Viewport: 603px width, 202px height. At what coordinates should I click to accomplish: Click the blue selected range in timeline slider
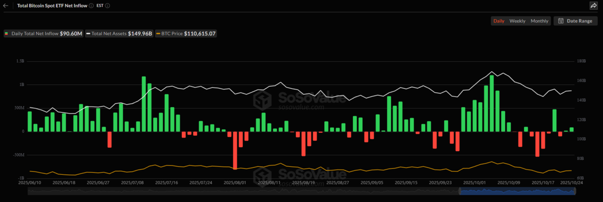[517, 191]
